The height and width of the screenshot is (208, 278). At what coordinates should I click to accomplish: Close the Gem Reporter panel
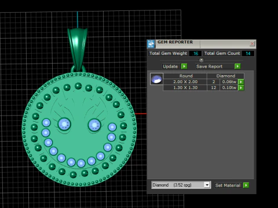[x=252, y=44]
